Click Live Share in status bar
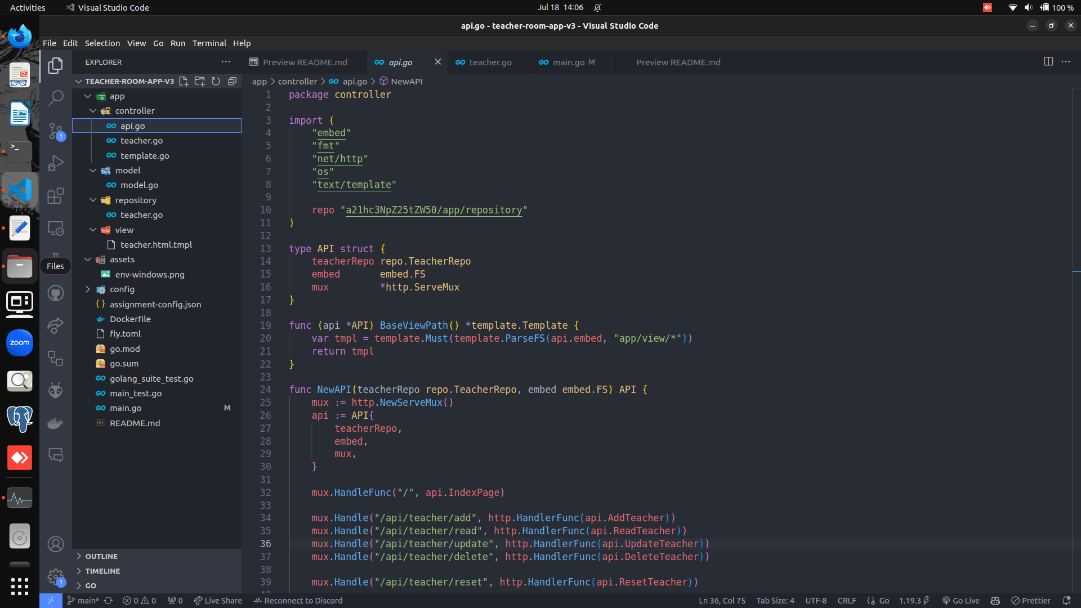1081x608 pixels. click(x=218, y=601)
